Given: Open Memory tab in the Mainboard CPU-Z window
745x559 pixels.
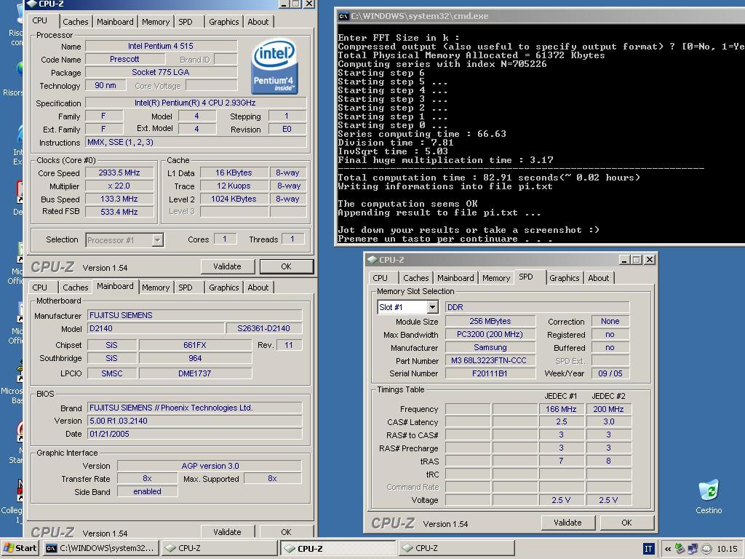Looking at the screenshot, I should (x=156, y=288).
